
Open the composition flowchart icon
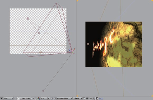coord(94,98)
